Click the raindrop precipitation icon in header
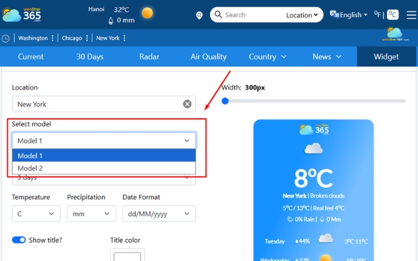Viewport: 418px width, 261px height. [110, 20]
